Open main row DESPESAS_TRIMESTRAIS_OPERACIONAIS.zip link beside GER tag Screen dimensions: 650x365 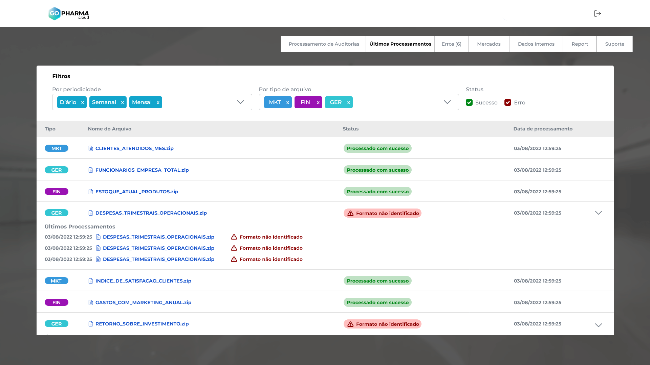click(x=151, y=213)
